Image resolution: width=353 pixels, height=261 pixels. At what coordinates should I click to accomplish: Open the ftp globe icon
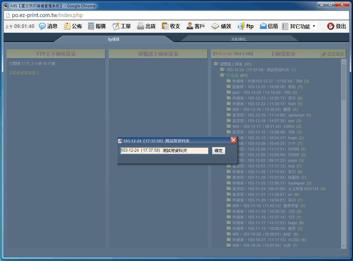tap(241, 26)
